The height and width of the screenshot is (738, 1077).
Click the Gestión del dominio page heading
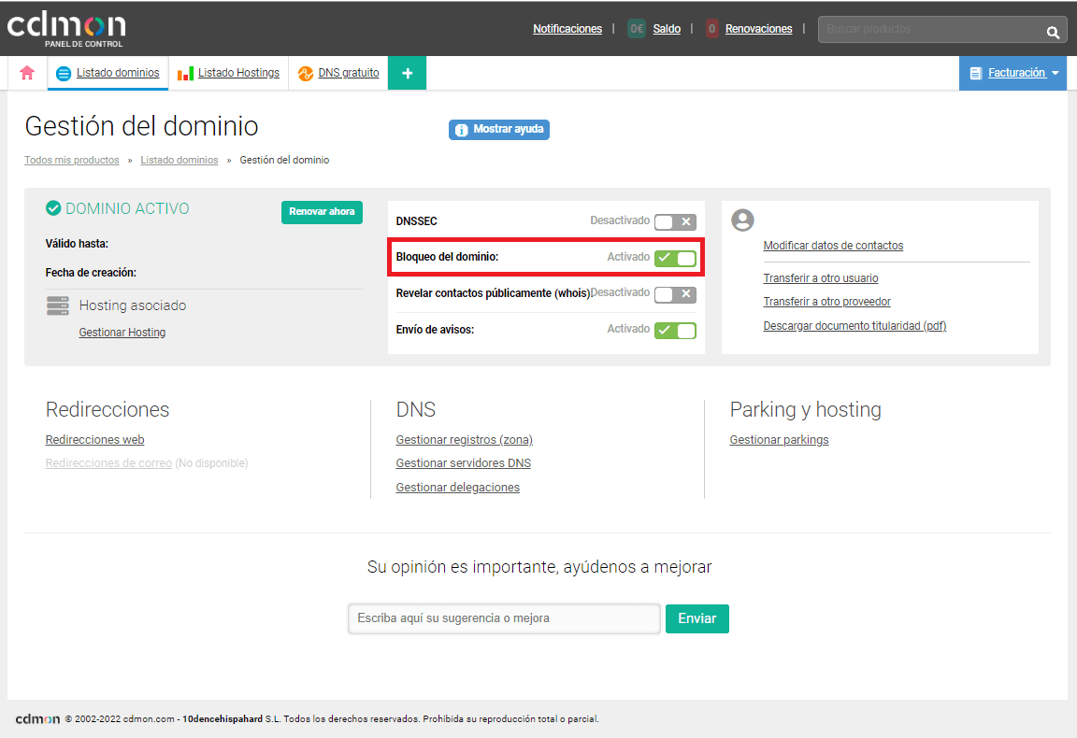click(x=141, y=126)
